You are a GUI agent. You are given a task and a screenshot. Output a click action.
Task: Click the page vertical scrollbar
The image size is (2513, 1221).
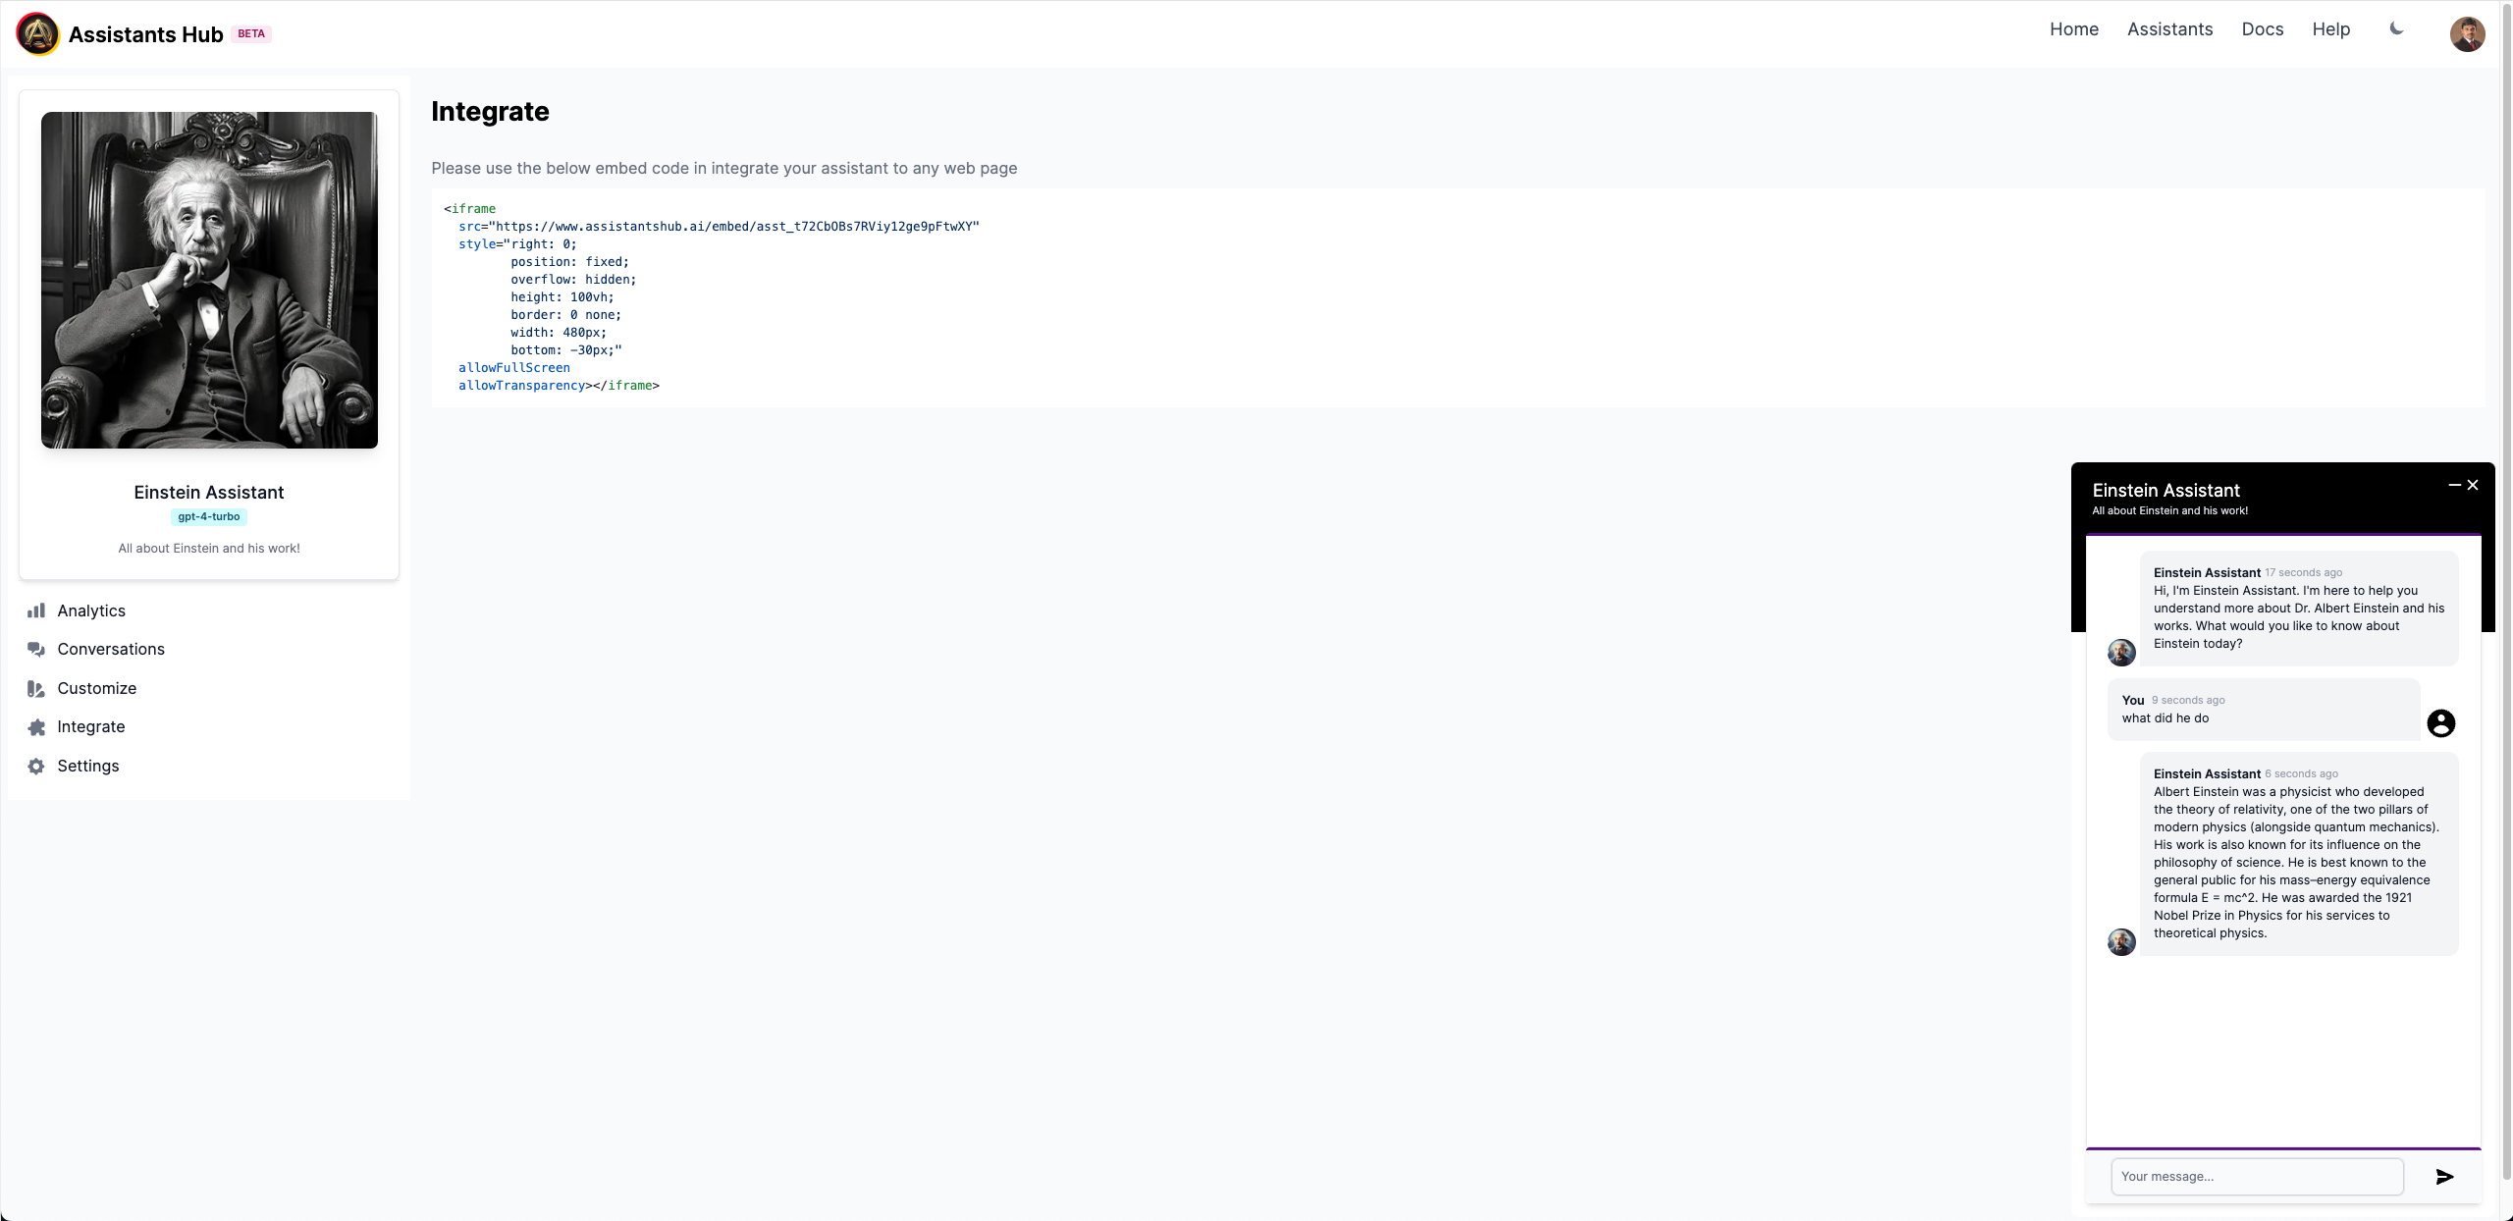pos(2506,589)
